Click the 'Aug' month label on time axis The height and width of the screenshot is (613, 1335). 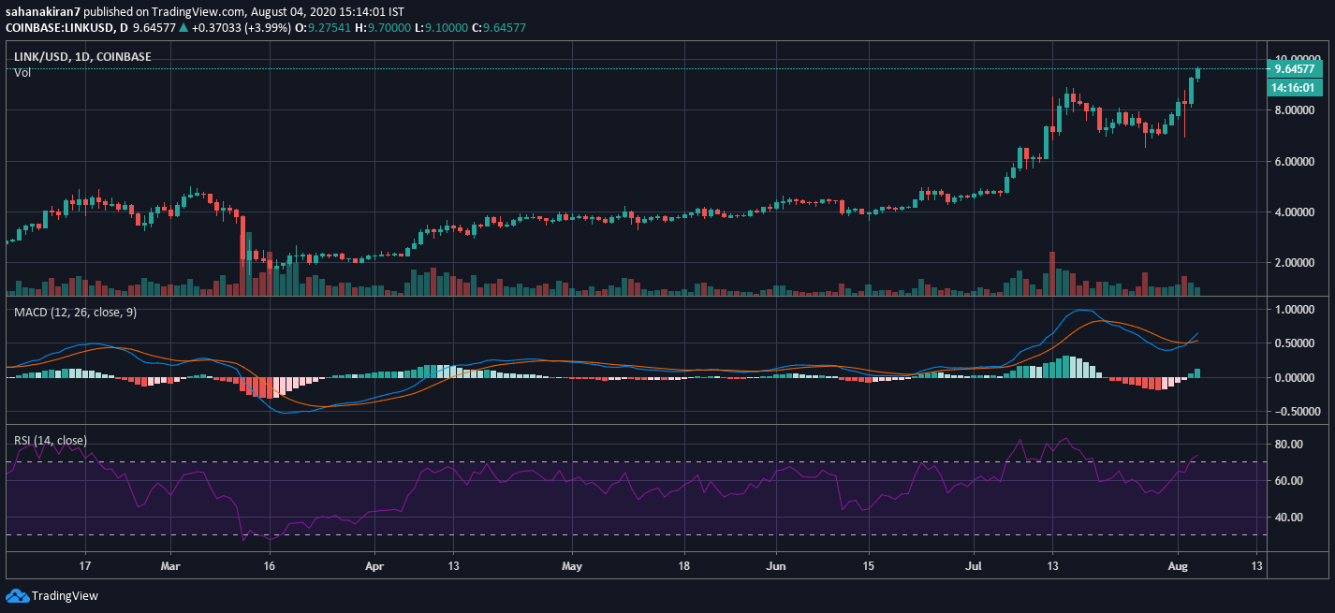pyautogui.click(x=1177, y=566)
